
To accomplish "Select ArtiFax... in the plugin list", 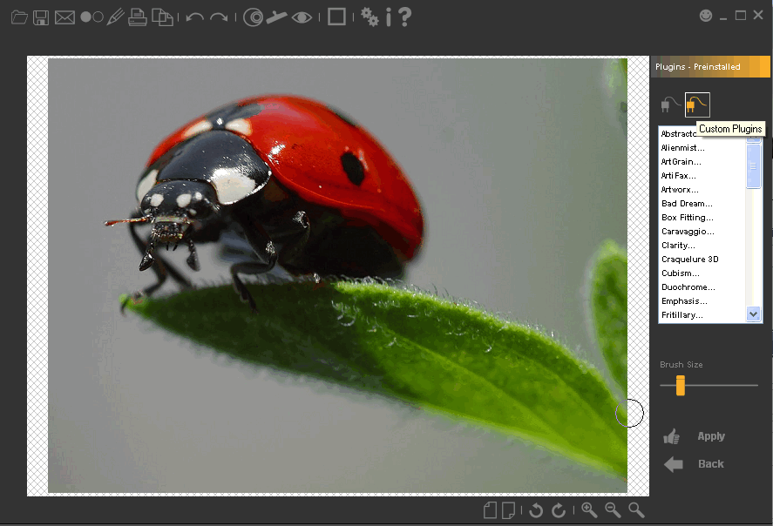I will tap(678, 175).
